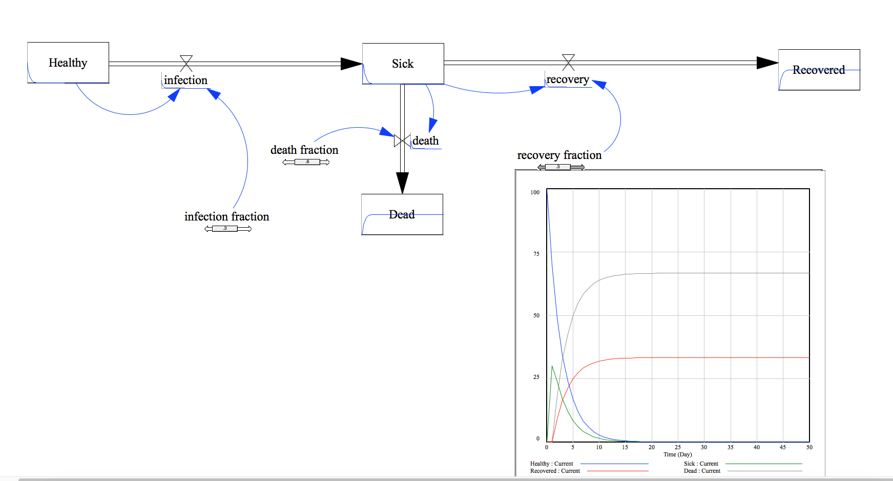Click the blue legend line for Healthy
Image resolution: width=893 pixels, height=481 pixels.
coord(614,464)
